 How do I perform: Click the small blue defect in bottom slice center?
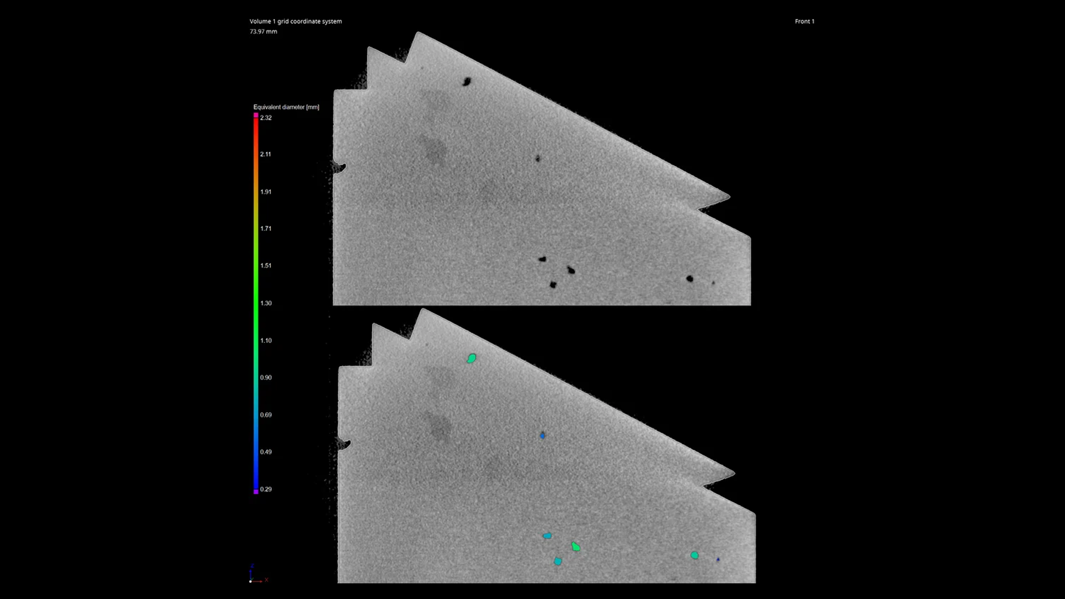pyautogui.click(x=543, y=435)
